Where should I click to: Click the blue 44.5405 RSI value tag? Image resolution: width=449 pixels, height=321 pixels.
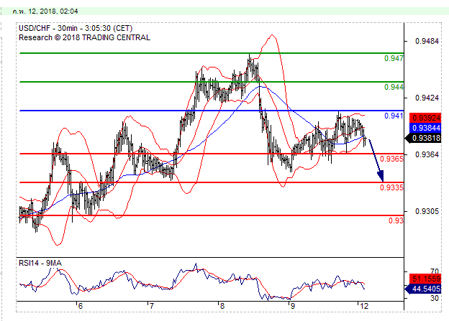[423, 289]
